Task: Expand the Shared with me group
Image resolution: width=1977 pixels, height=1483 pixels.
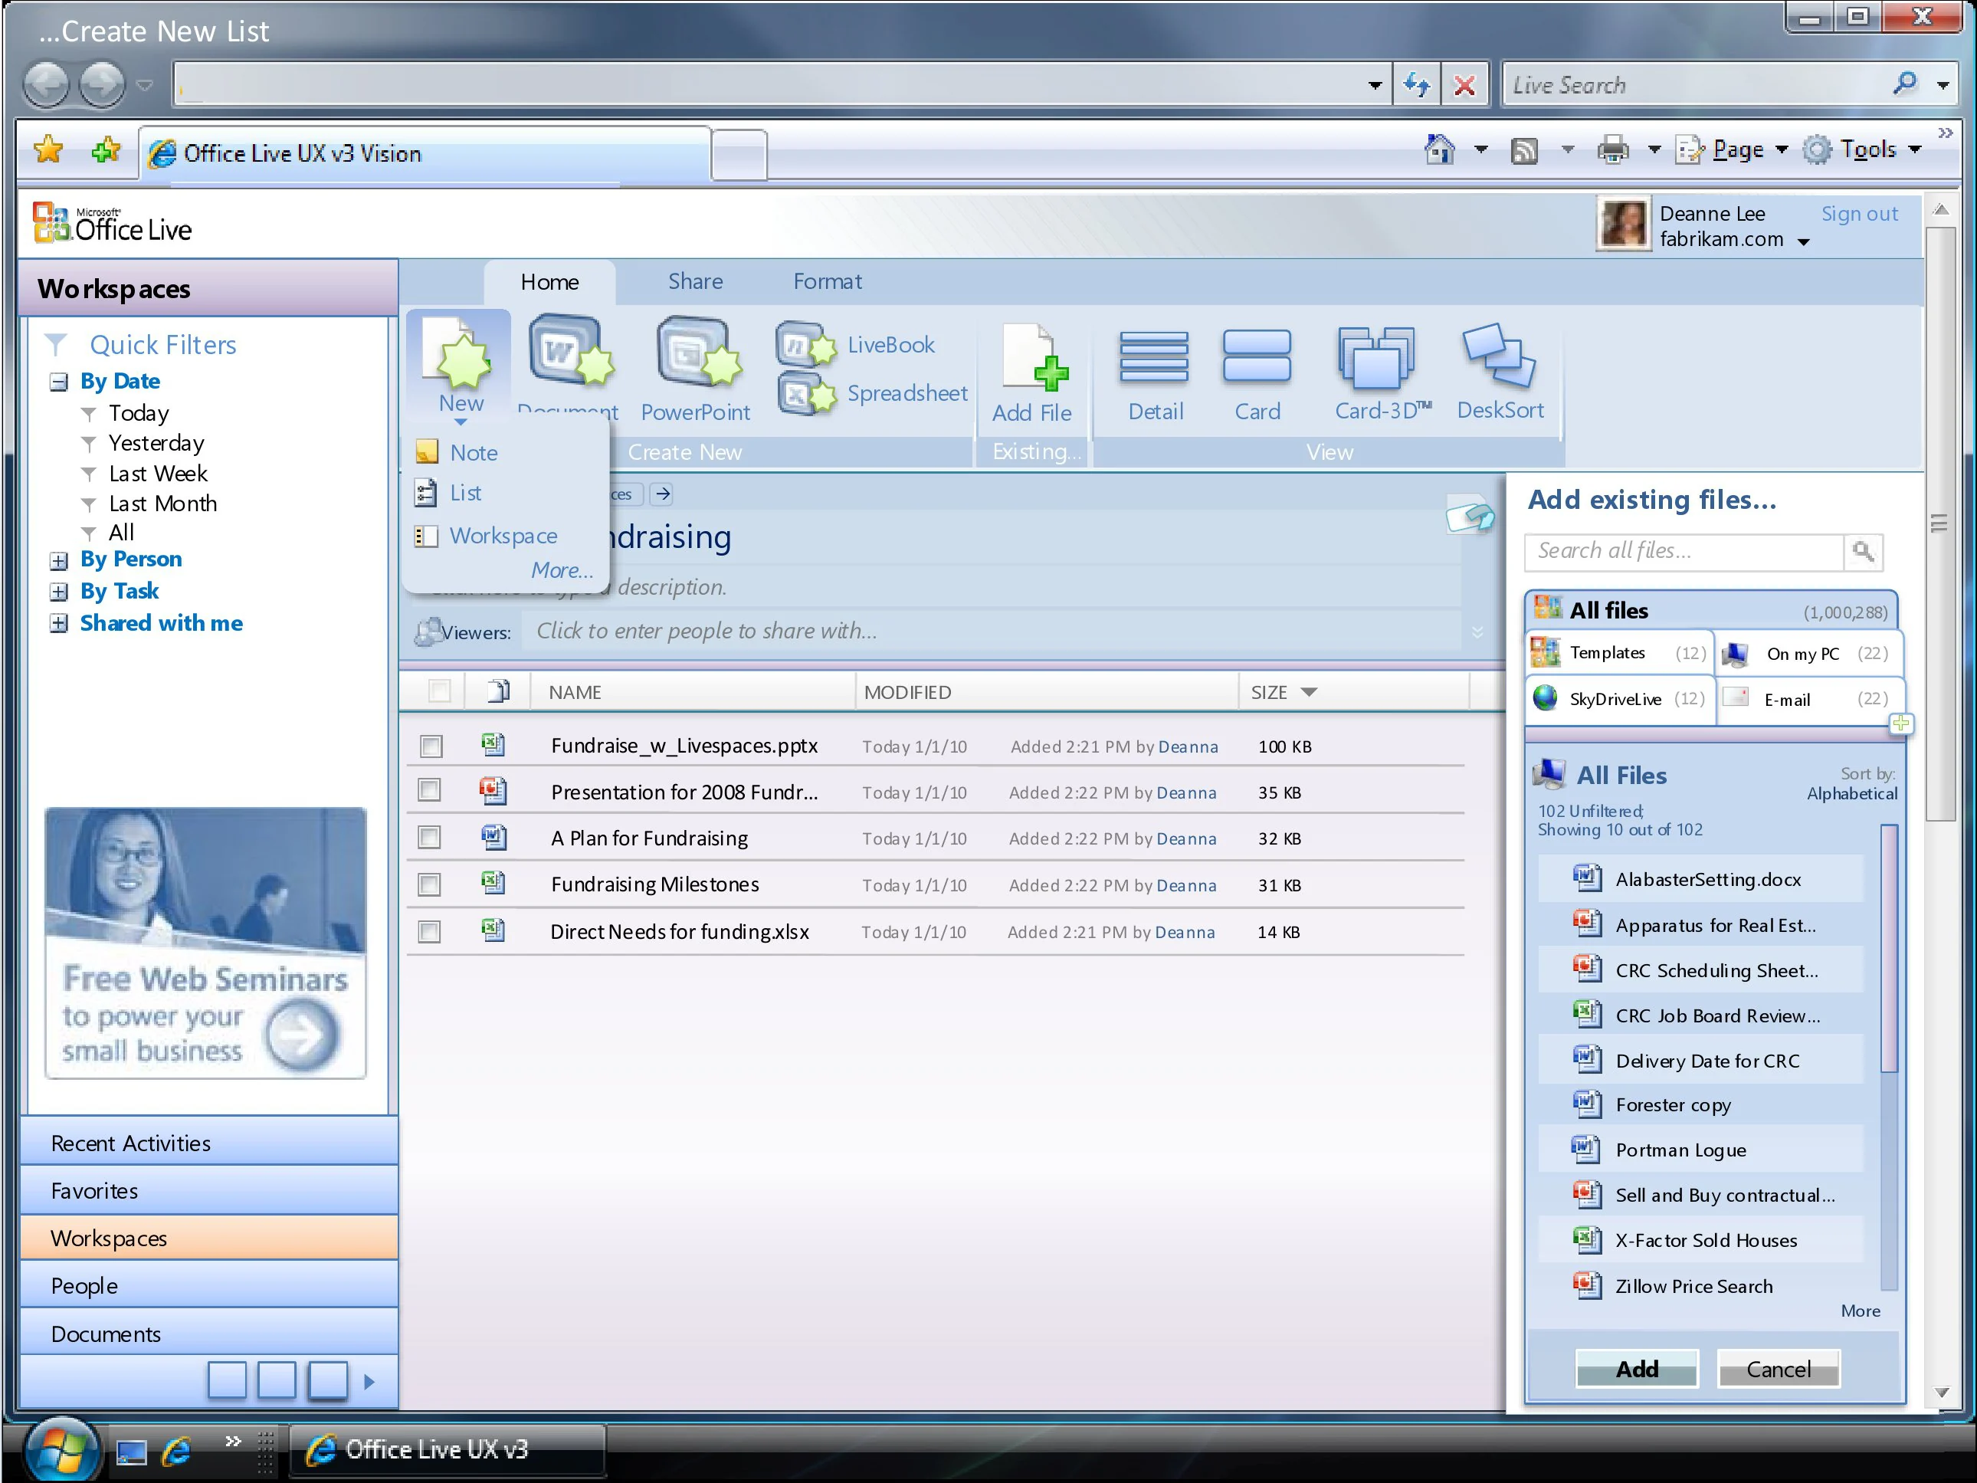Action: tap(58, 623)
